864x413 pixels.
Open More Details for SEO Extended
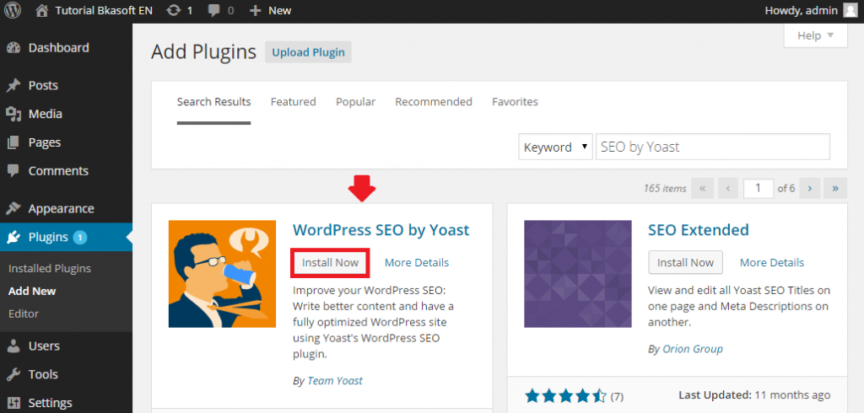[x=771, y=262]
